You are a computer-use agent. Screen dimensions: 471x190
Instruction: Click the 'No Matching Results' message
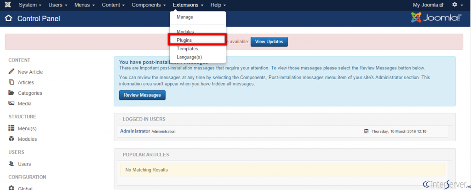click(147, 170)
